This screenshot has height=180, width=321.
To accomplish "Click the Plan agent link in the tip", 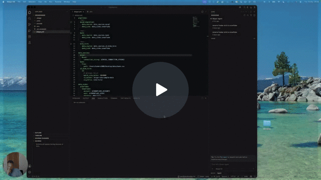I will (x=223, y=157).
